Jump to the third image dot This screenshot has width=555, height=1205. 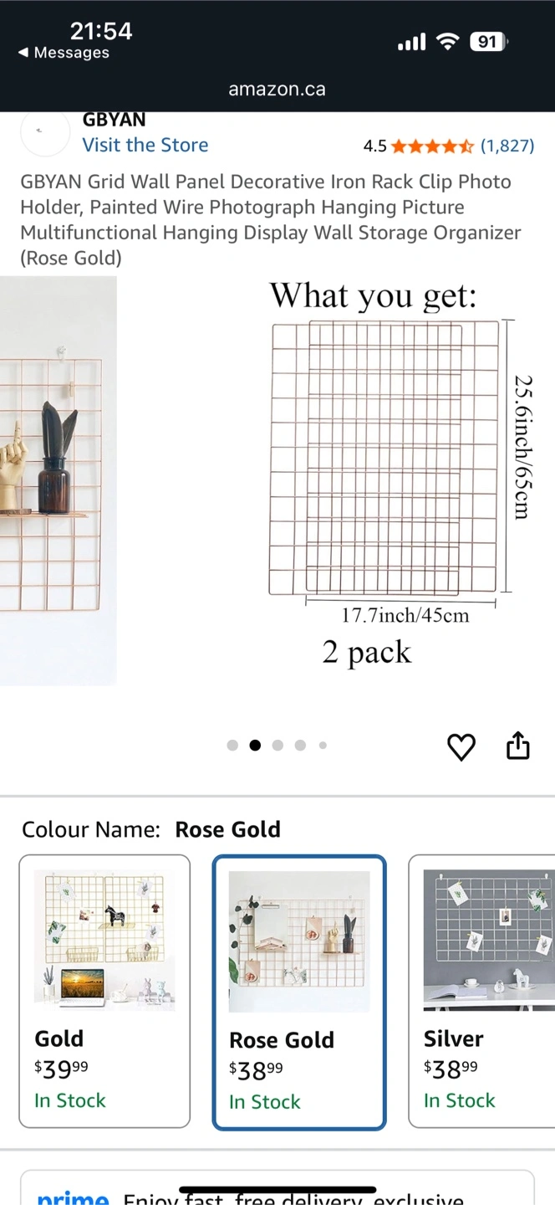coord(277,746)
